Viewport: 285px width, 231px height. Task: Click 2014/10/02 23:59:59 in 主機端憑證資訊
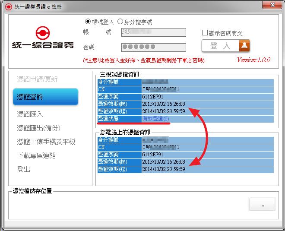click(164, 111)
